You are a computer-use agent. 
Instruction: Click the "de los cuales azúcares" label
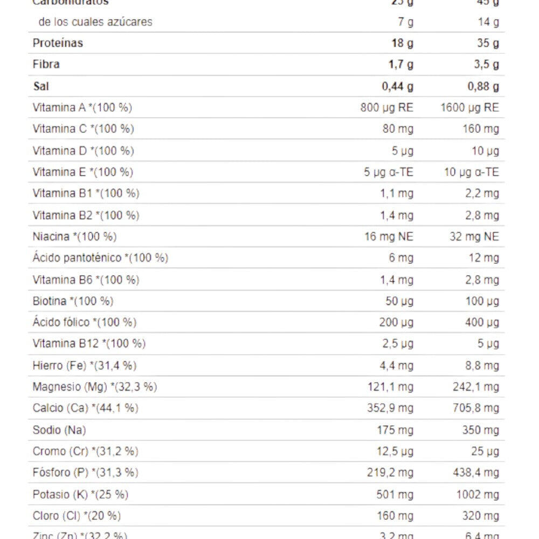click(95, 22)
